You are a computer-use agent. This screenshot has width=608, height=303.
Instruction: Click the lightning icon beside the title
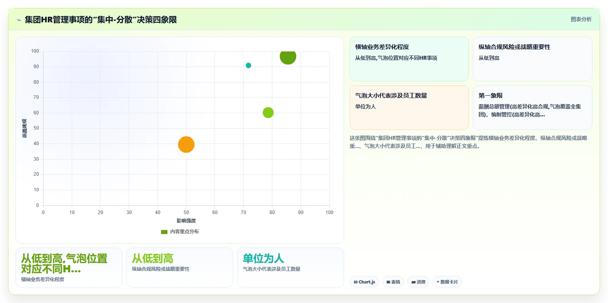(x=19, y=20)
